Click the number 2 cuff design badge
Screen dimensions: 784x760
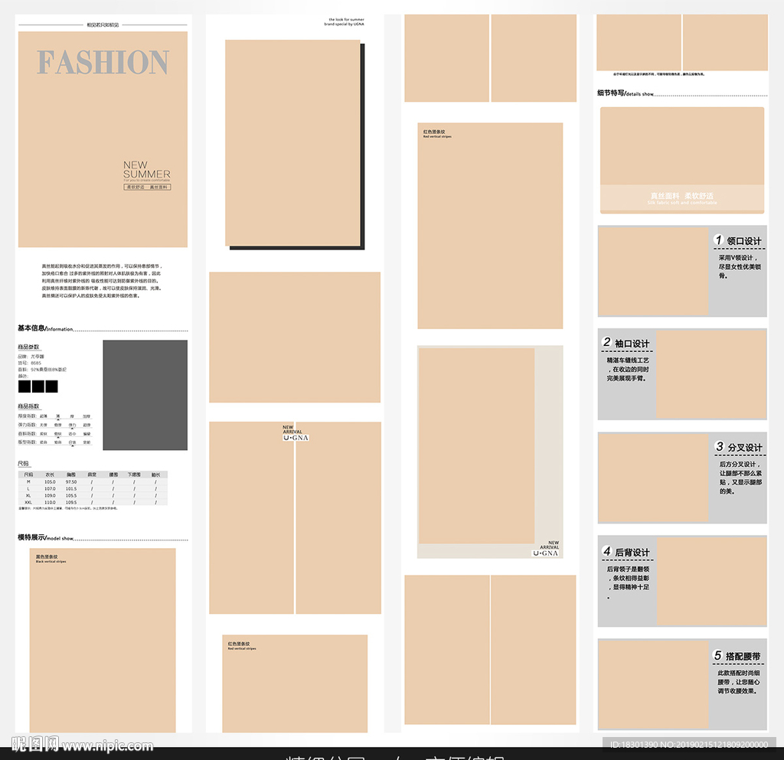click(607, 343)
